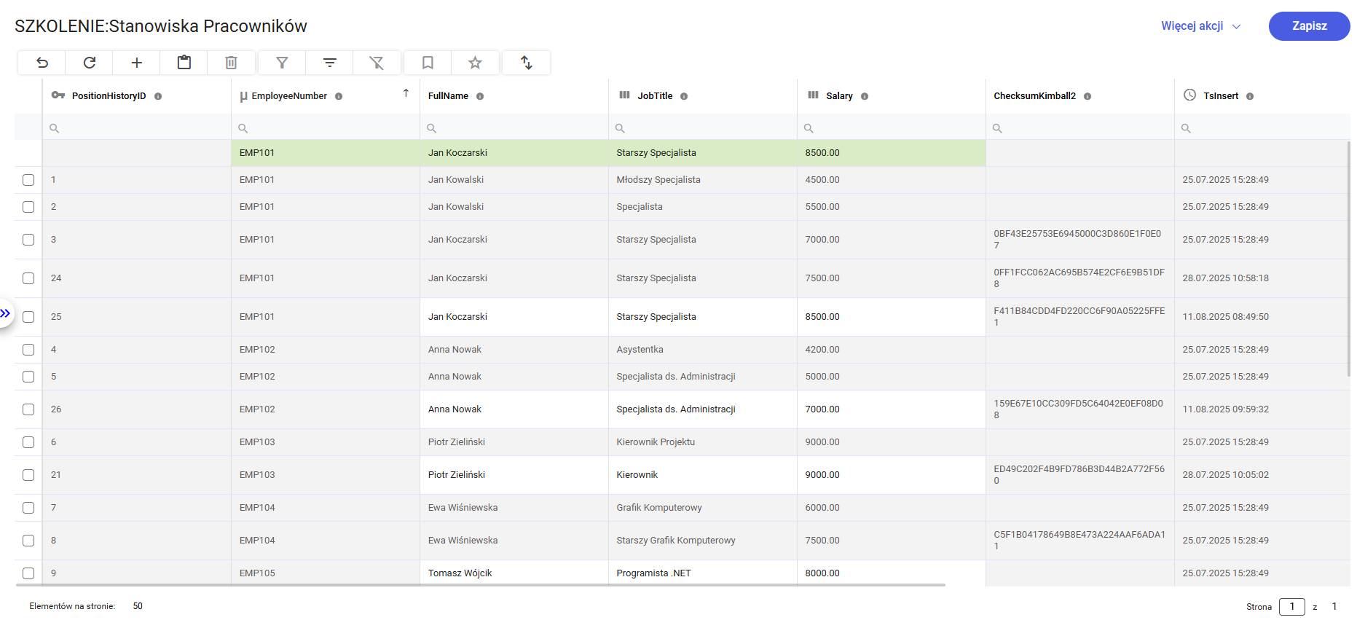Click the trash delete icon
The width and height of the screenshot is (1357, 620).
pos(231,63)
